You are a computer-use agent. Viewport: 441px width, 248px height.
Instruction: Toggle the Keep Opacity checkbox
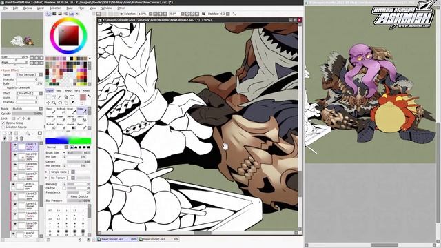click(69, 196)
